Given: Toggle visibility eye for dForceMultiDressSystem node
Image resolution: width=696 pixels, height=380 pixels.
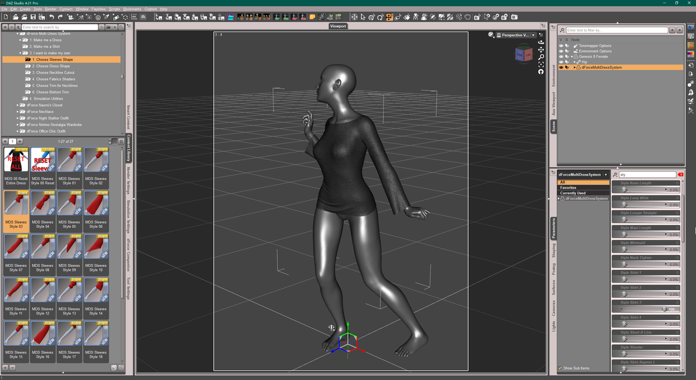Looking at the screenshot, I should 561,67.
